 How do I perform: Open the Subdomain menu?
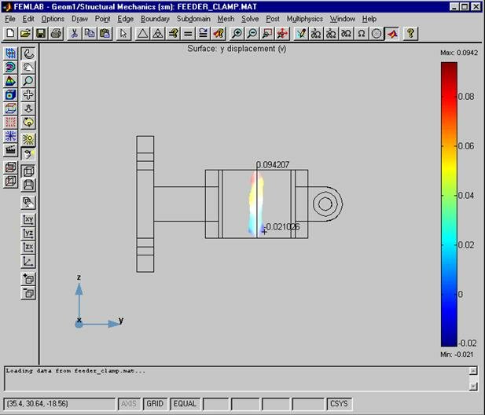[193, 19]
